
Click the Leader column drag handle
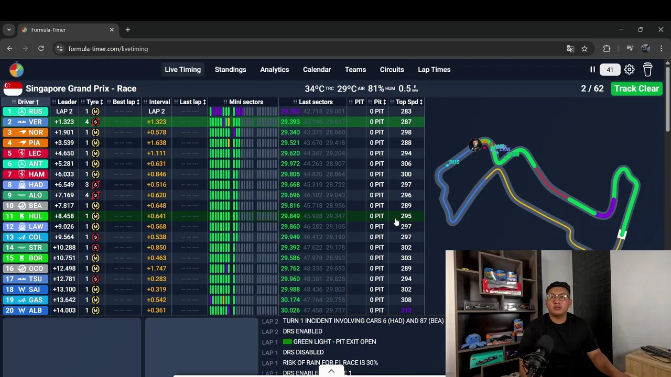tap(54, 102)
